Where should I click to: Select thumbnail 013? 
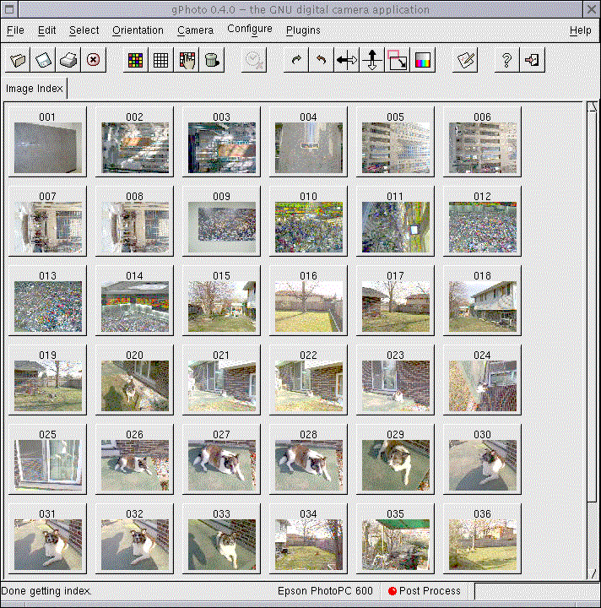pos(47,301)
